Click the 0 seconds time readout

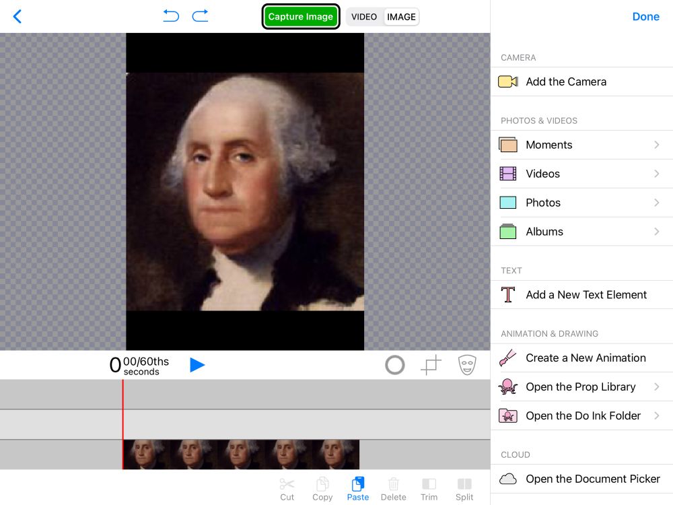[x=139, y=366]
